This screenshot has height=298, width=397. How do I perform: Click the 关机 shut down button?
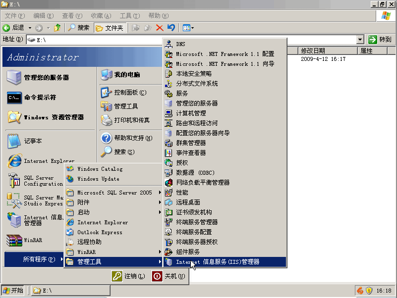[169, 276]
